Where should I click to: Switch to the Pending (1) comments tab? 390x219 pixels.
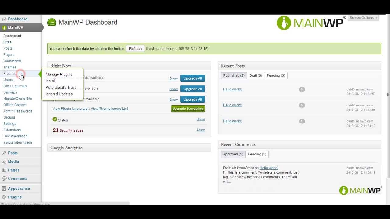pyautogui.click(x=257, y=154)
